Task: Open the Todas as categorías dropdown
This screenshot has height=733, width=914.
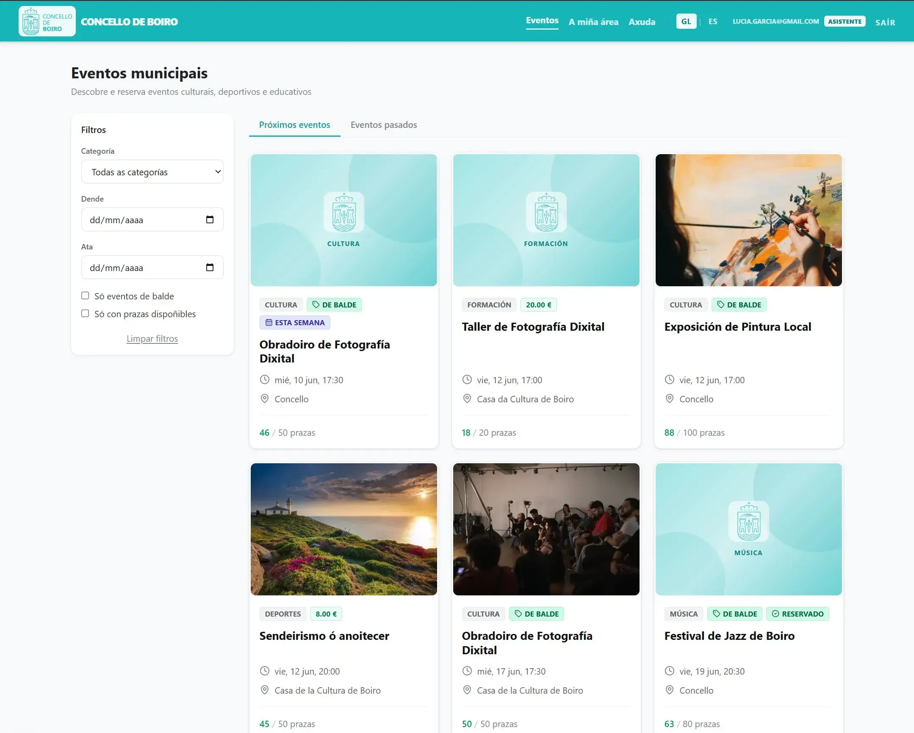Action: pos(152,171)
